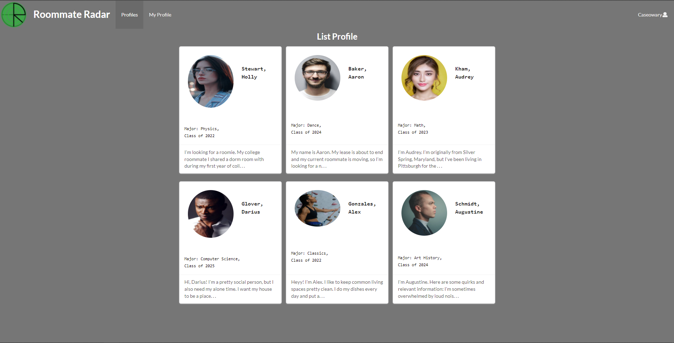This screenshot has width=674, height=343.
Task: Open the Caseowary account dropdown
Action: tap(653, 15)
